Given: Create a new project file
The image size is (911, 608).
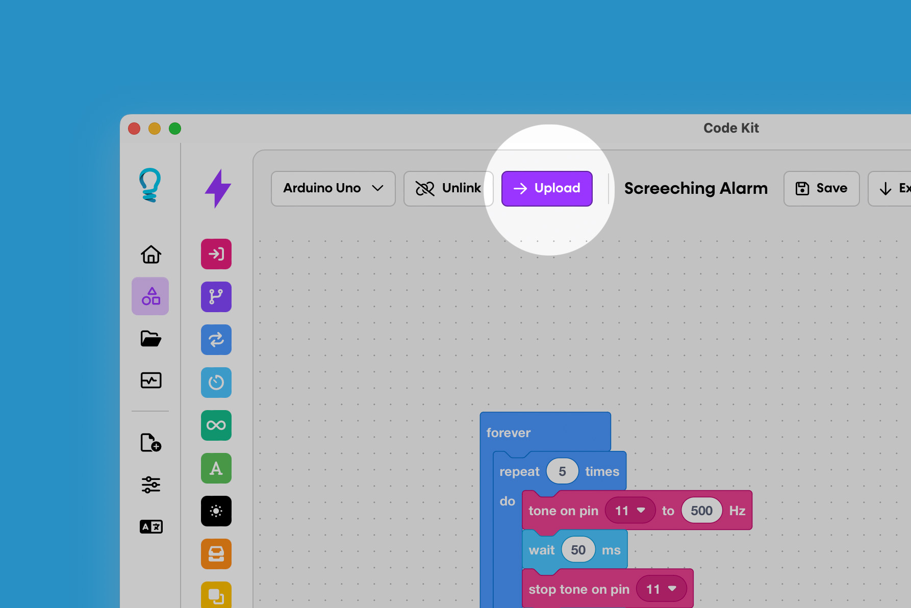Looking at the screenshot, I should (150, 443).
